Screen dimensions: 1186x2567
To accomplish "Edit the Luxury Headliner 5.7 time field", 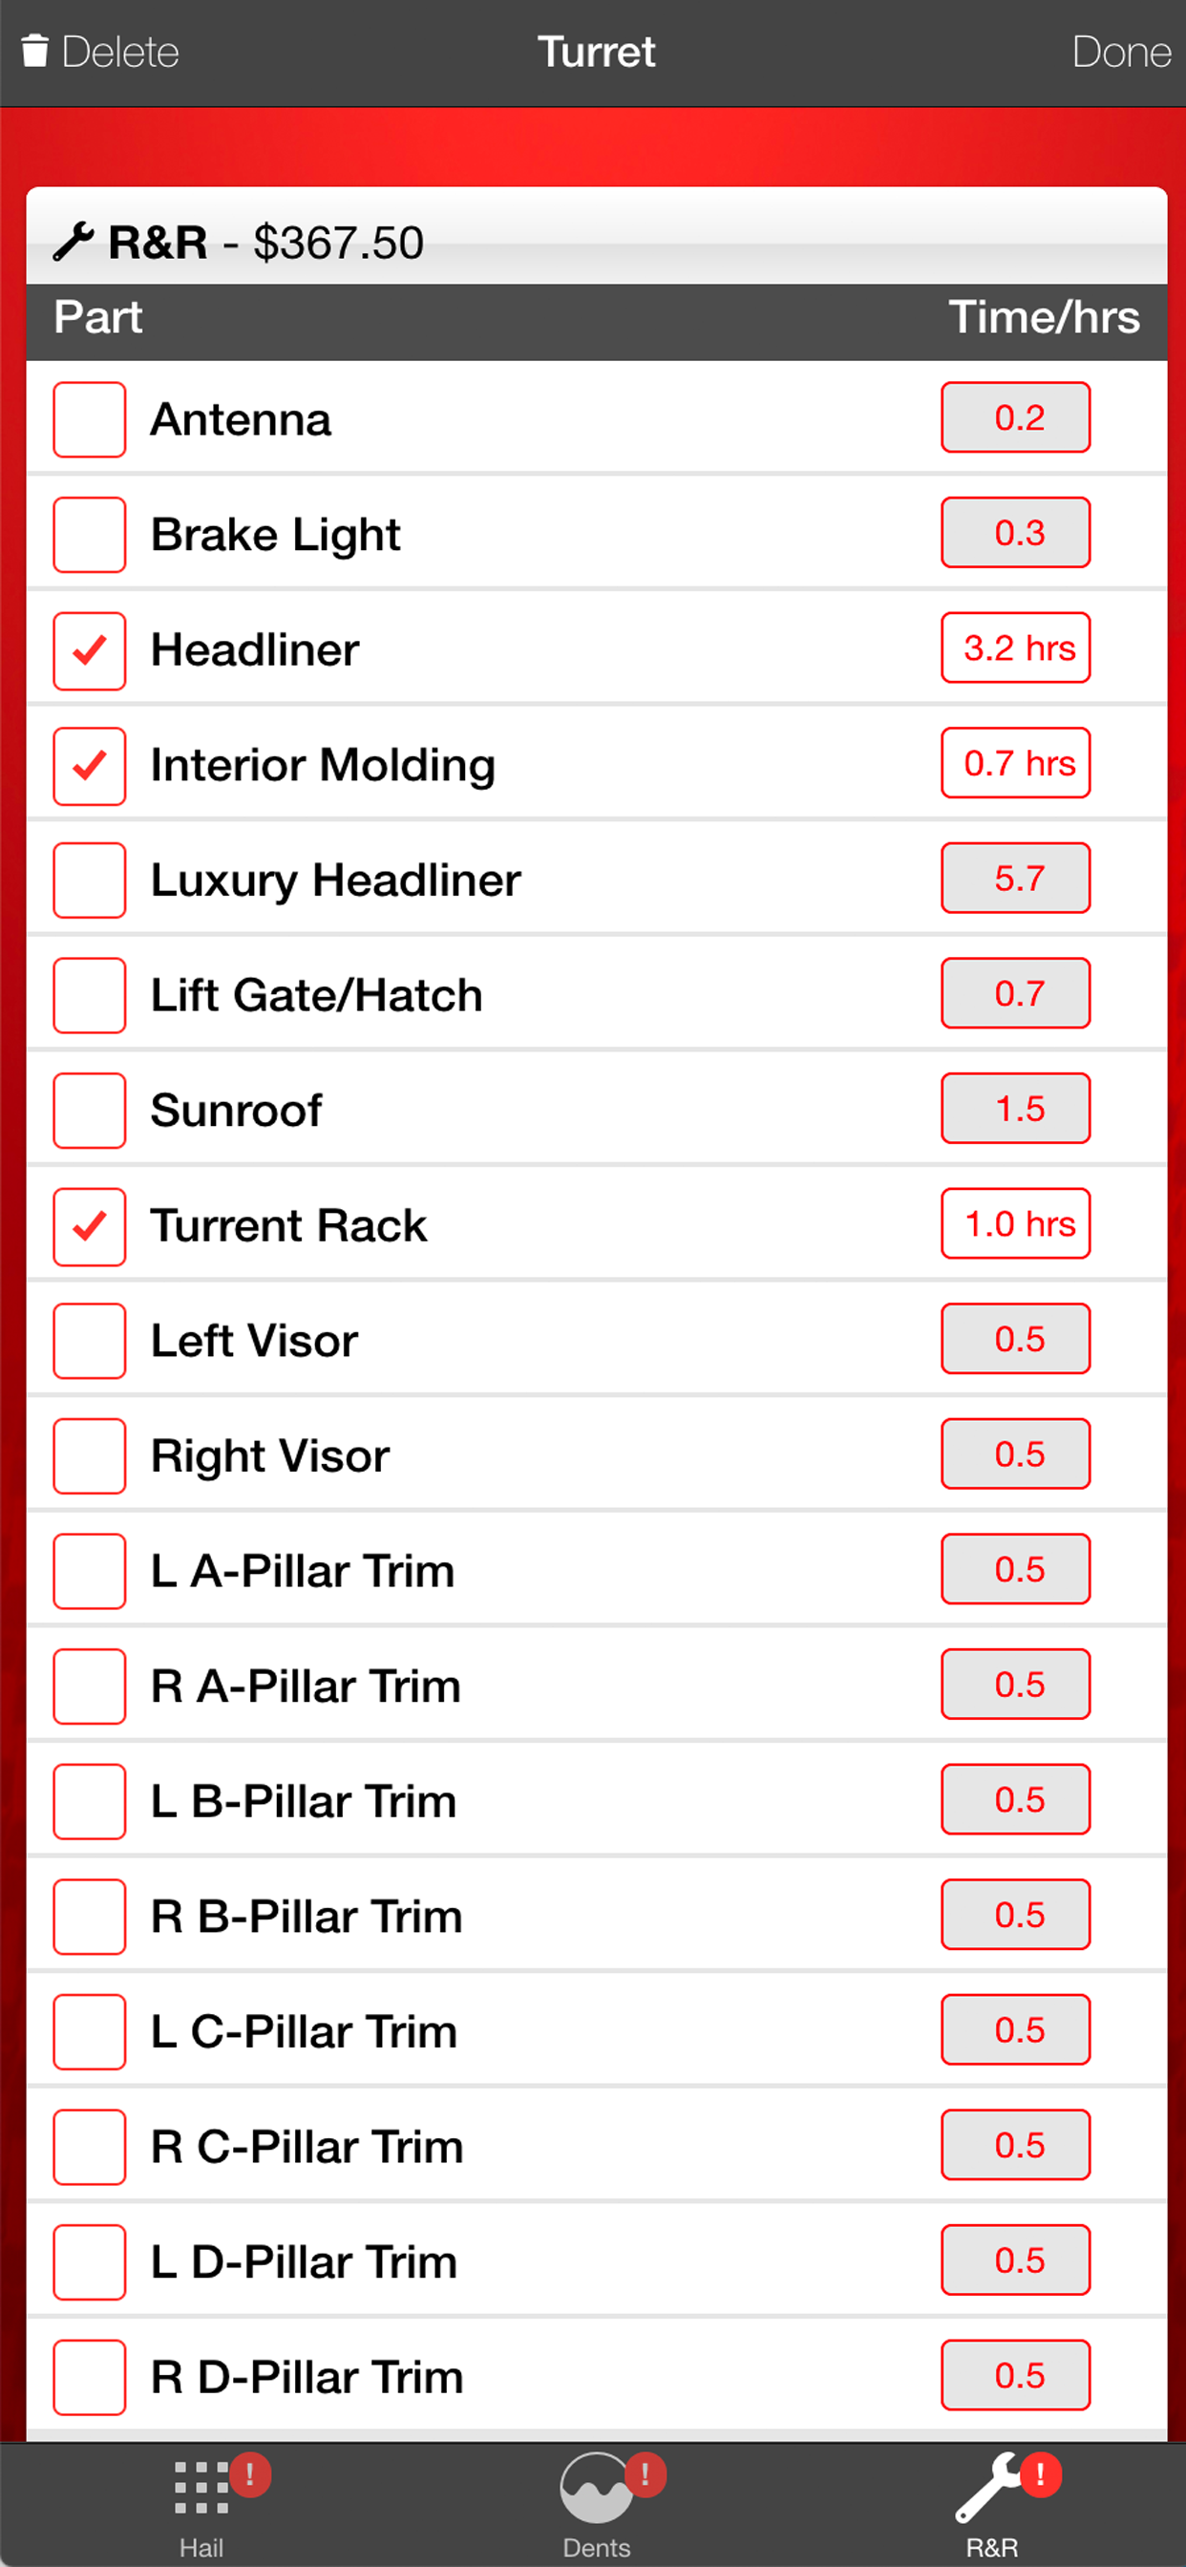I will 1016,878.
